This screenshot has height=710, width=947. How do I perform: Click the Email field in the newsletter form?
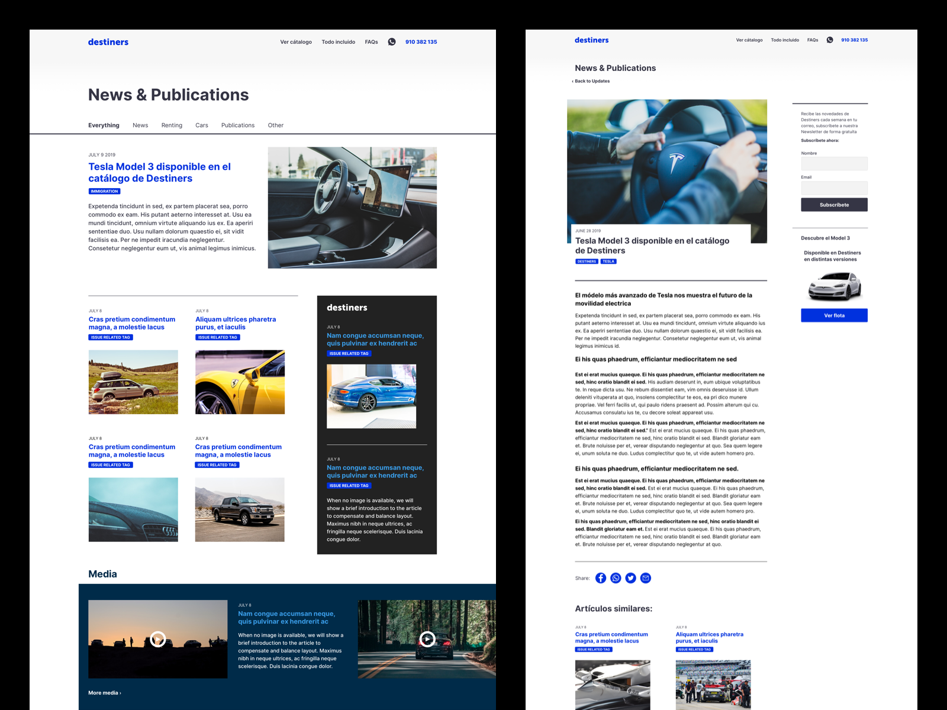(834, 188)
